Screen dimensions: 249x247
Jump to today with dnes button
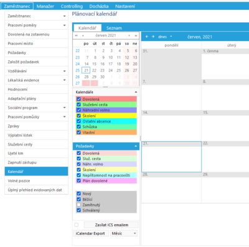click(x=162, y=37)
